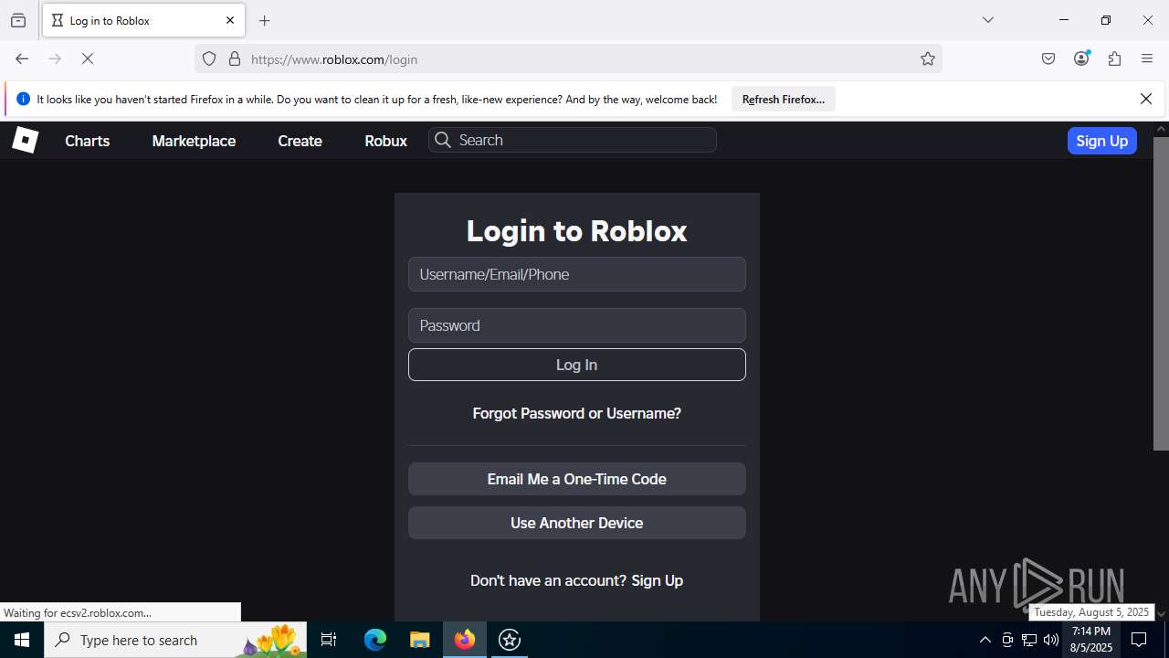Screen dimensions: 1169x658
Task: Save page to Pocket icon
Action: pos(1048,58)
